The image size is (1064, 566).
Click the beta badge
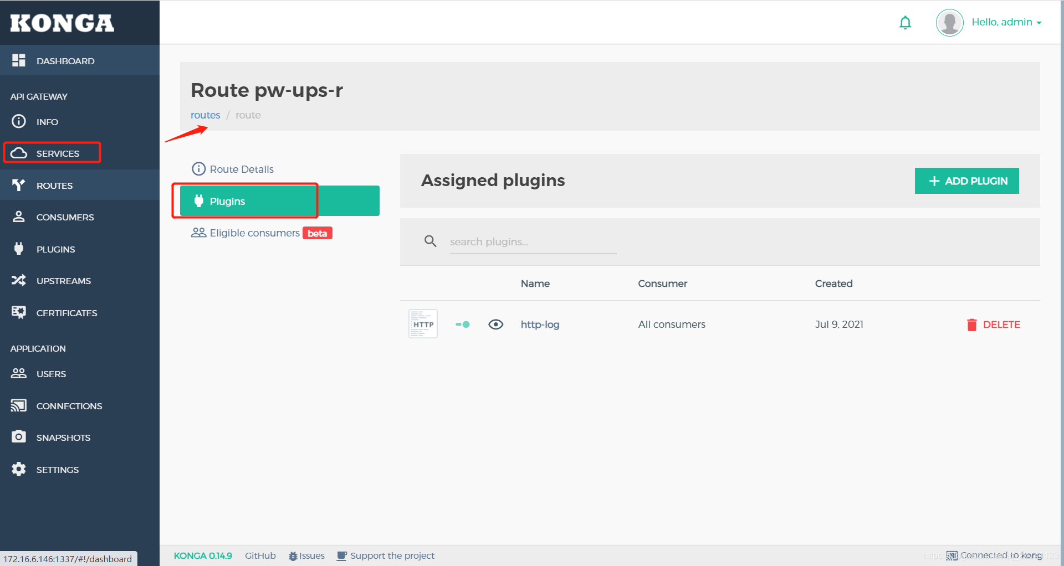(318, 233)
